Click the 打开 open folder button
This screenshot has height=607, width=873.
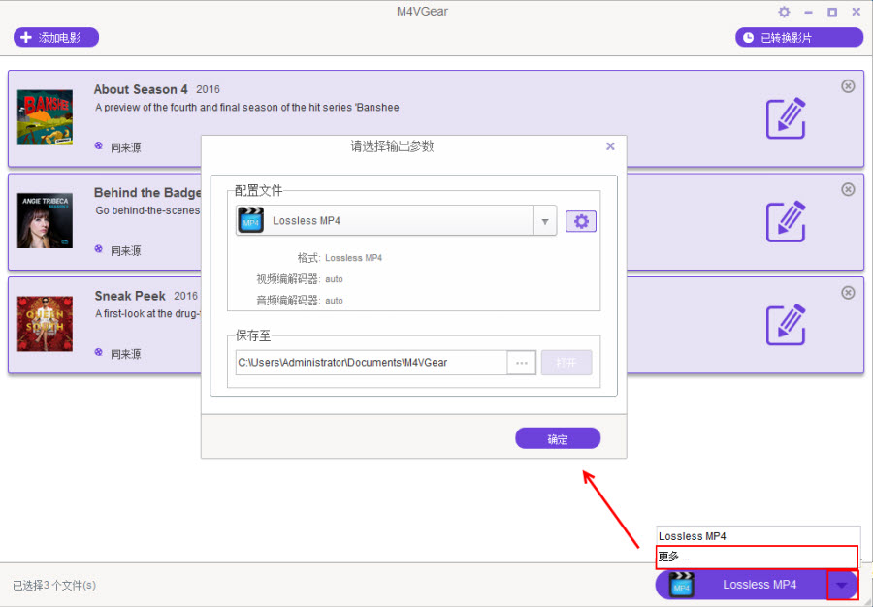(x=566, y=363)
